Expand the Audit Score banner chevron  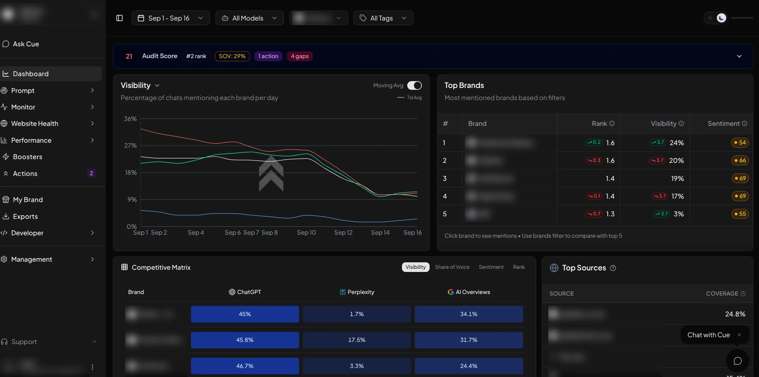739,56
